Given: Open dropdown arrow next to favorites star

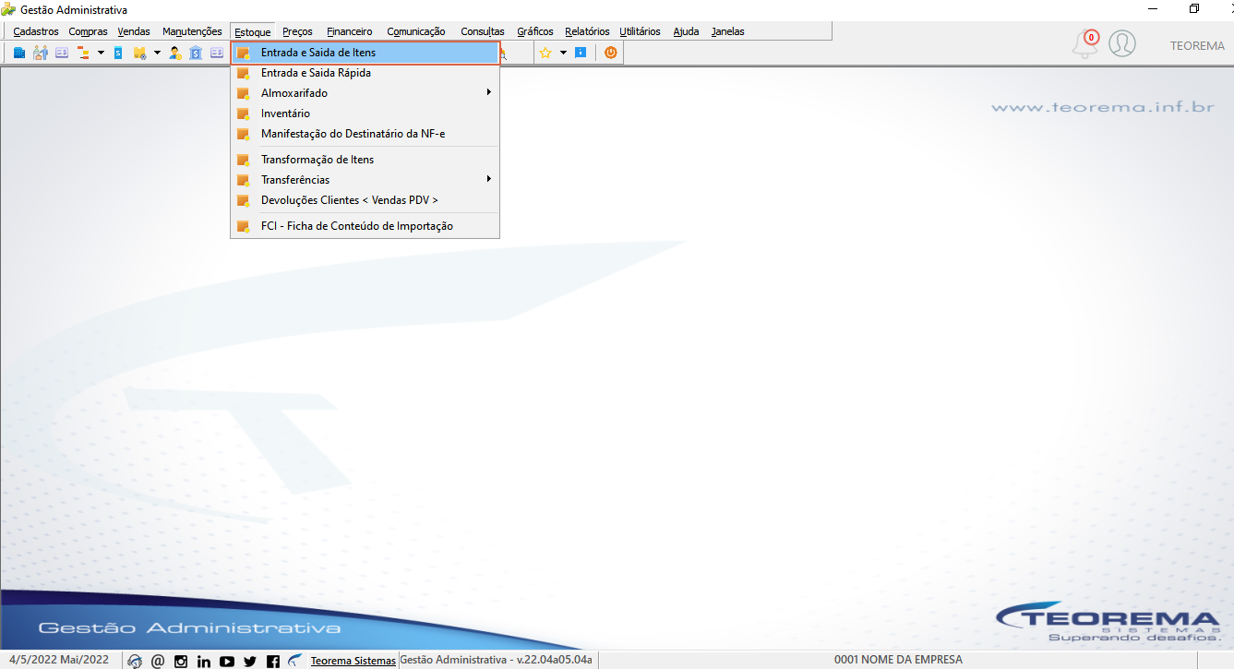Looking at the screenshot, I should pyautogui.click(x=563, y=53).
